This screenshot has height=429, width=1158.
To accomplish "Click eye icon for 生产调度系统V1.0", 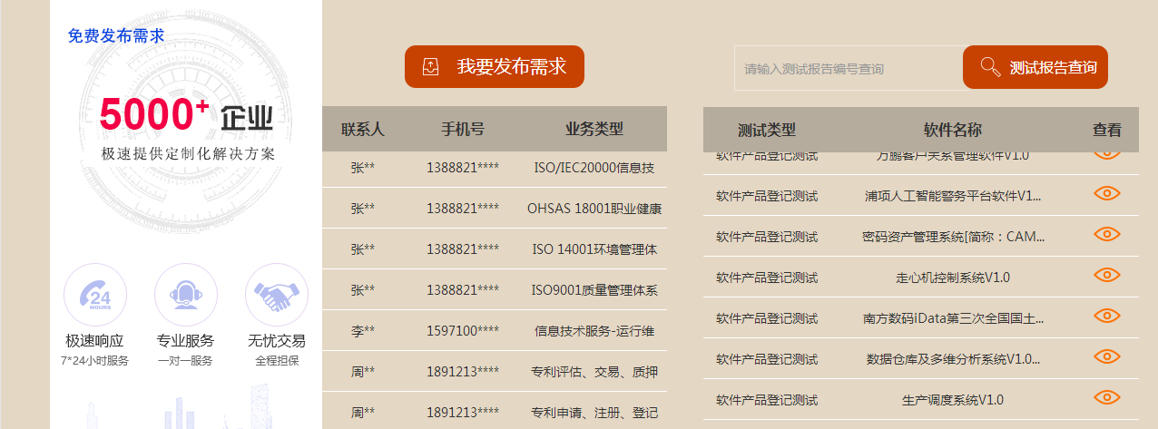I will (1106, 397).
